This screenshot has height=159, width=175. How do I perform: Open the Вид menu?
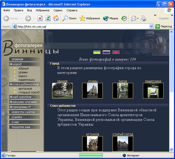coord(30,11)
